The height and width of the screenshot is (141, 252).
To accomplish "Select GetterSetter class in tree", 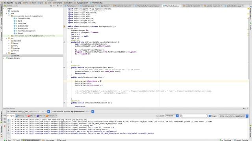I will tap(23, 26).
